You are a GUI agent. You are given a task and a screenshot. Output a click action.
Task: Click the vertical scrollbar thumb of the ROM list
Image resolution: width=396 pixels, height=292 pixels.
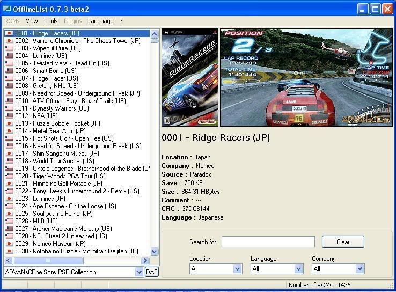[x=155, y=41]
